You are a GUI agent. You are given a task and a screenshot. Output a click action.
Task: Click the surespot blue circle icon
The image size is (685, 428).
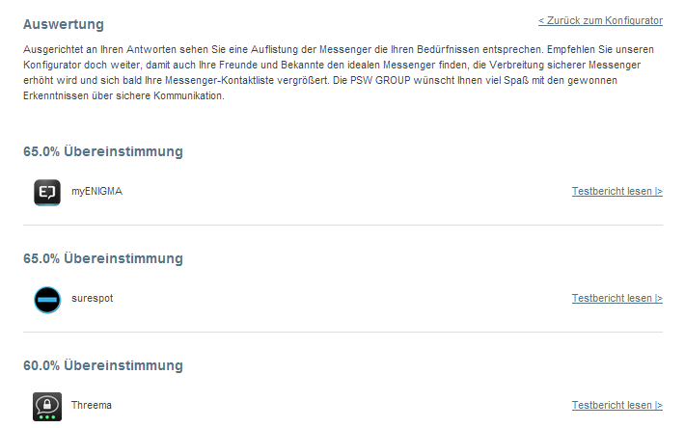(x=47, y=300)
